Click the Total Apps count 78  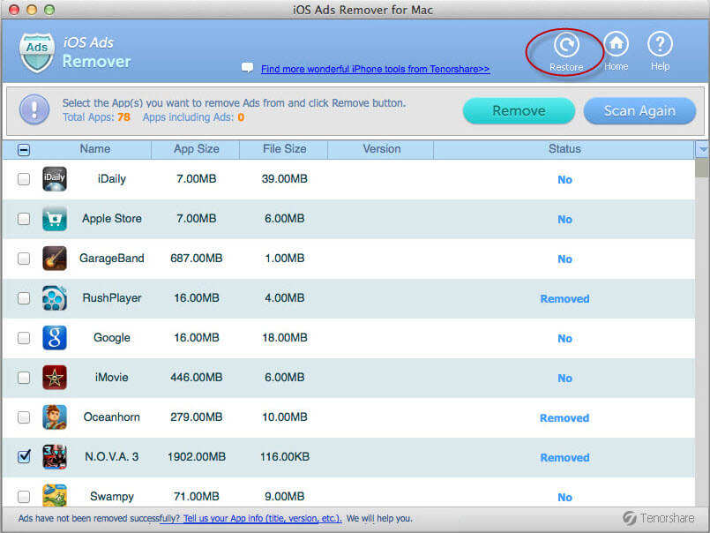click(123, 117)
